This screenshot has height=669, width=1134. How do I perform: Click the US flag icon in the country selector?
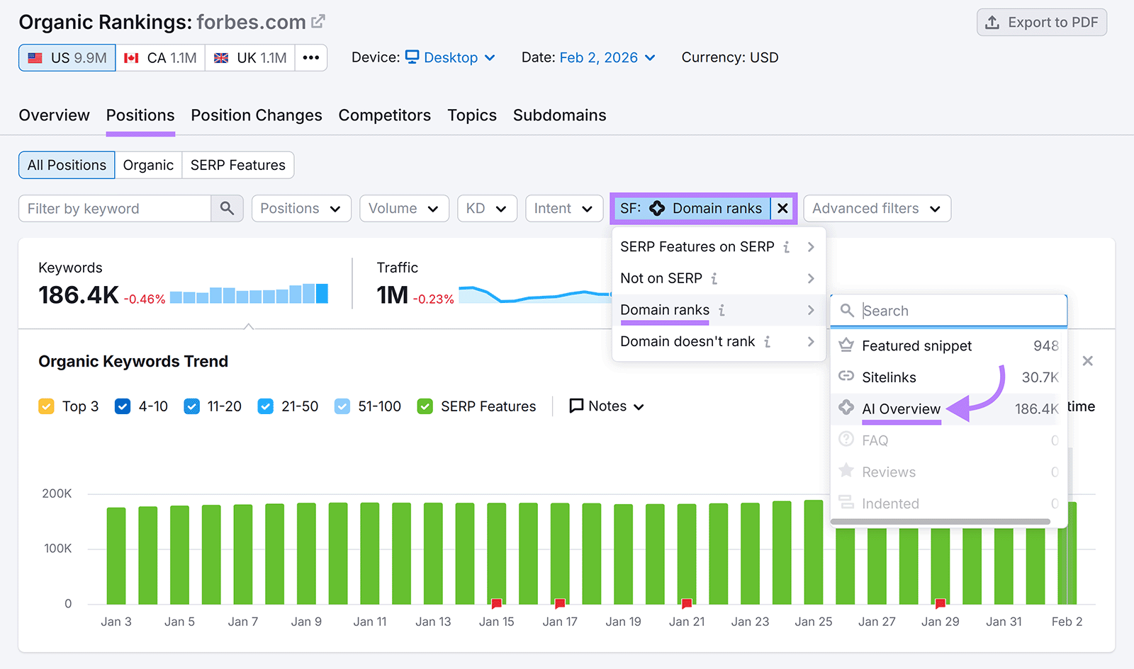coord(35,57)
